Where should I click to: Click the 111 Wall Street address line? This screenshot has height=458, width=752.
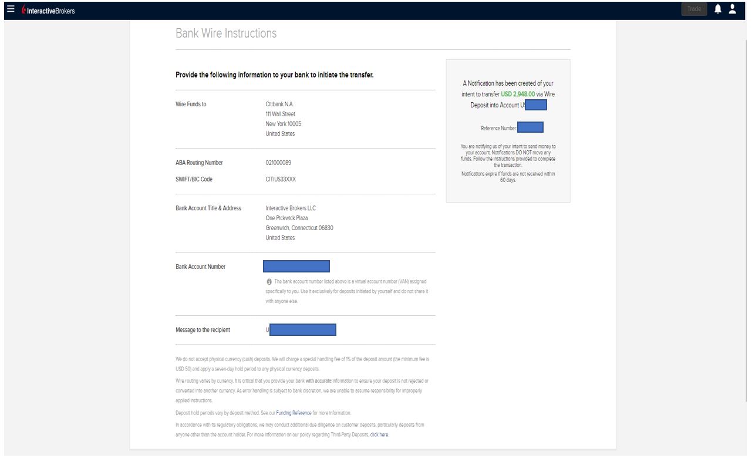pyautogui.click(x=280, y=114)
